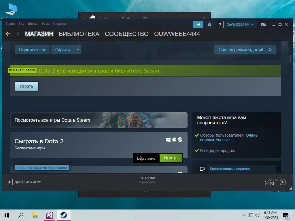295x221 pixels.
Task: Click Сыграть в Dota 2 heading
Action: coord(39,141)
